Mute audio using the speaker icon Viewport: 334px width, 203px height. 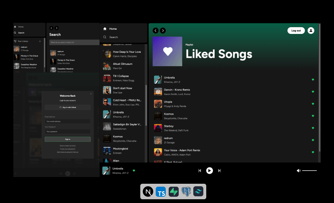click(x=299, y=170)
